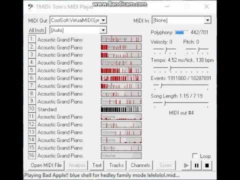Toggle channel 13 number button

[x=32, y=132]
